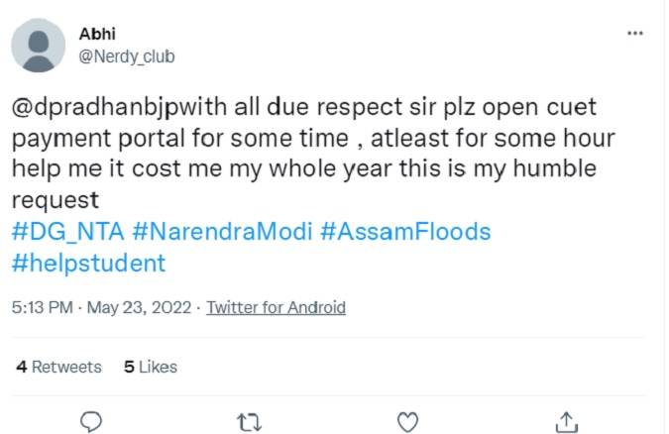Open the Abhi display name link

95,35
